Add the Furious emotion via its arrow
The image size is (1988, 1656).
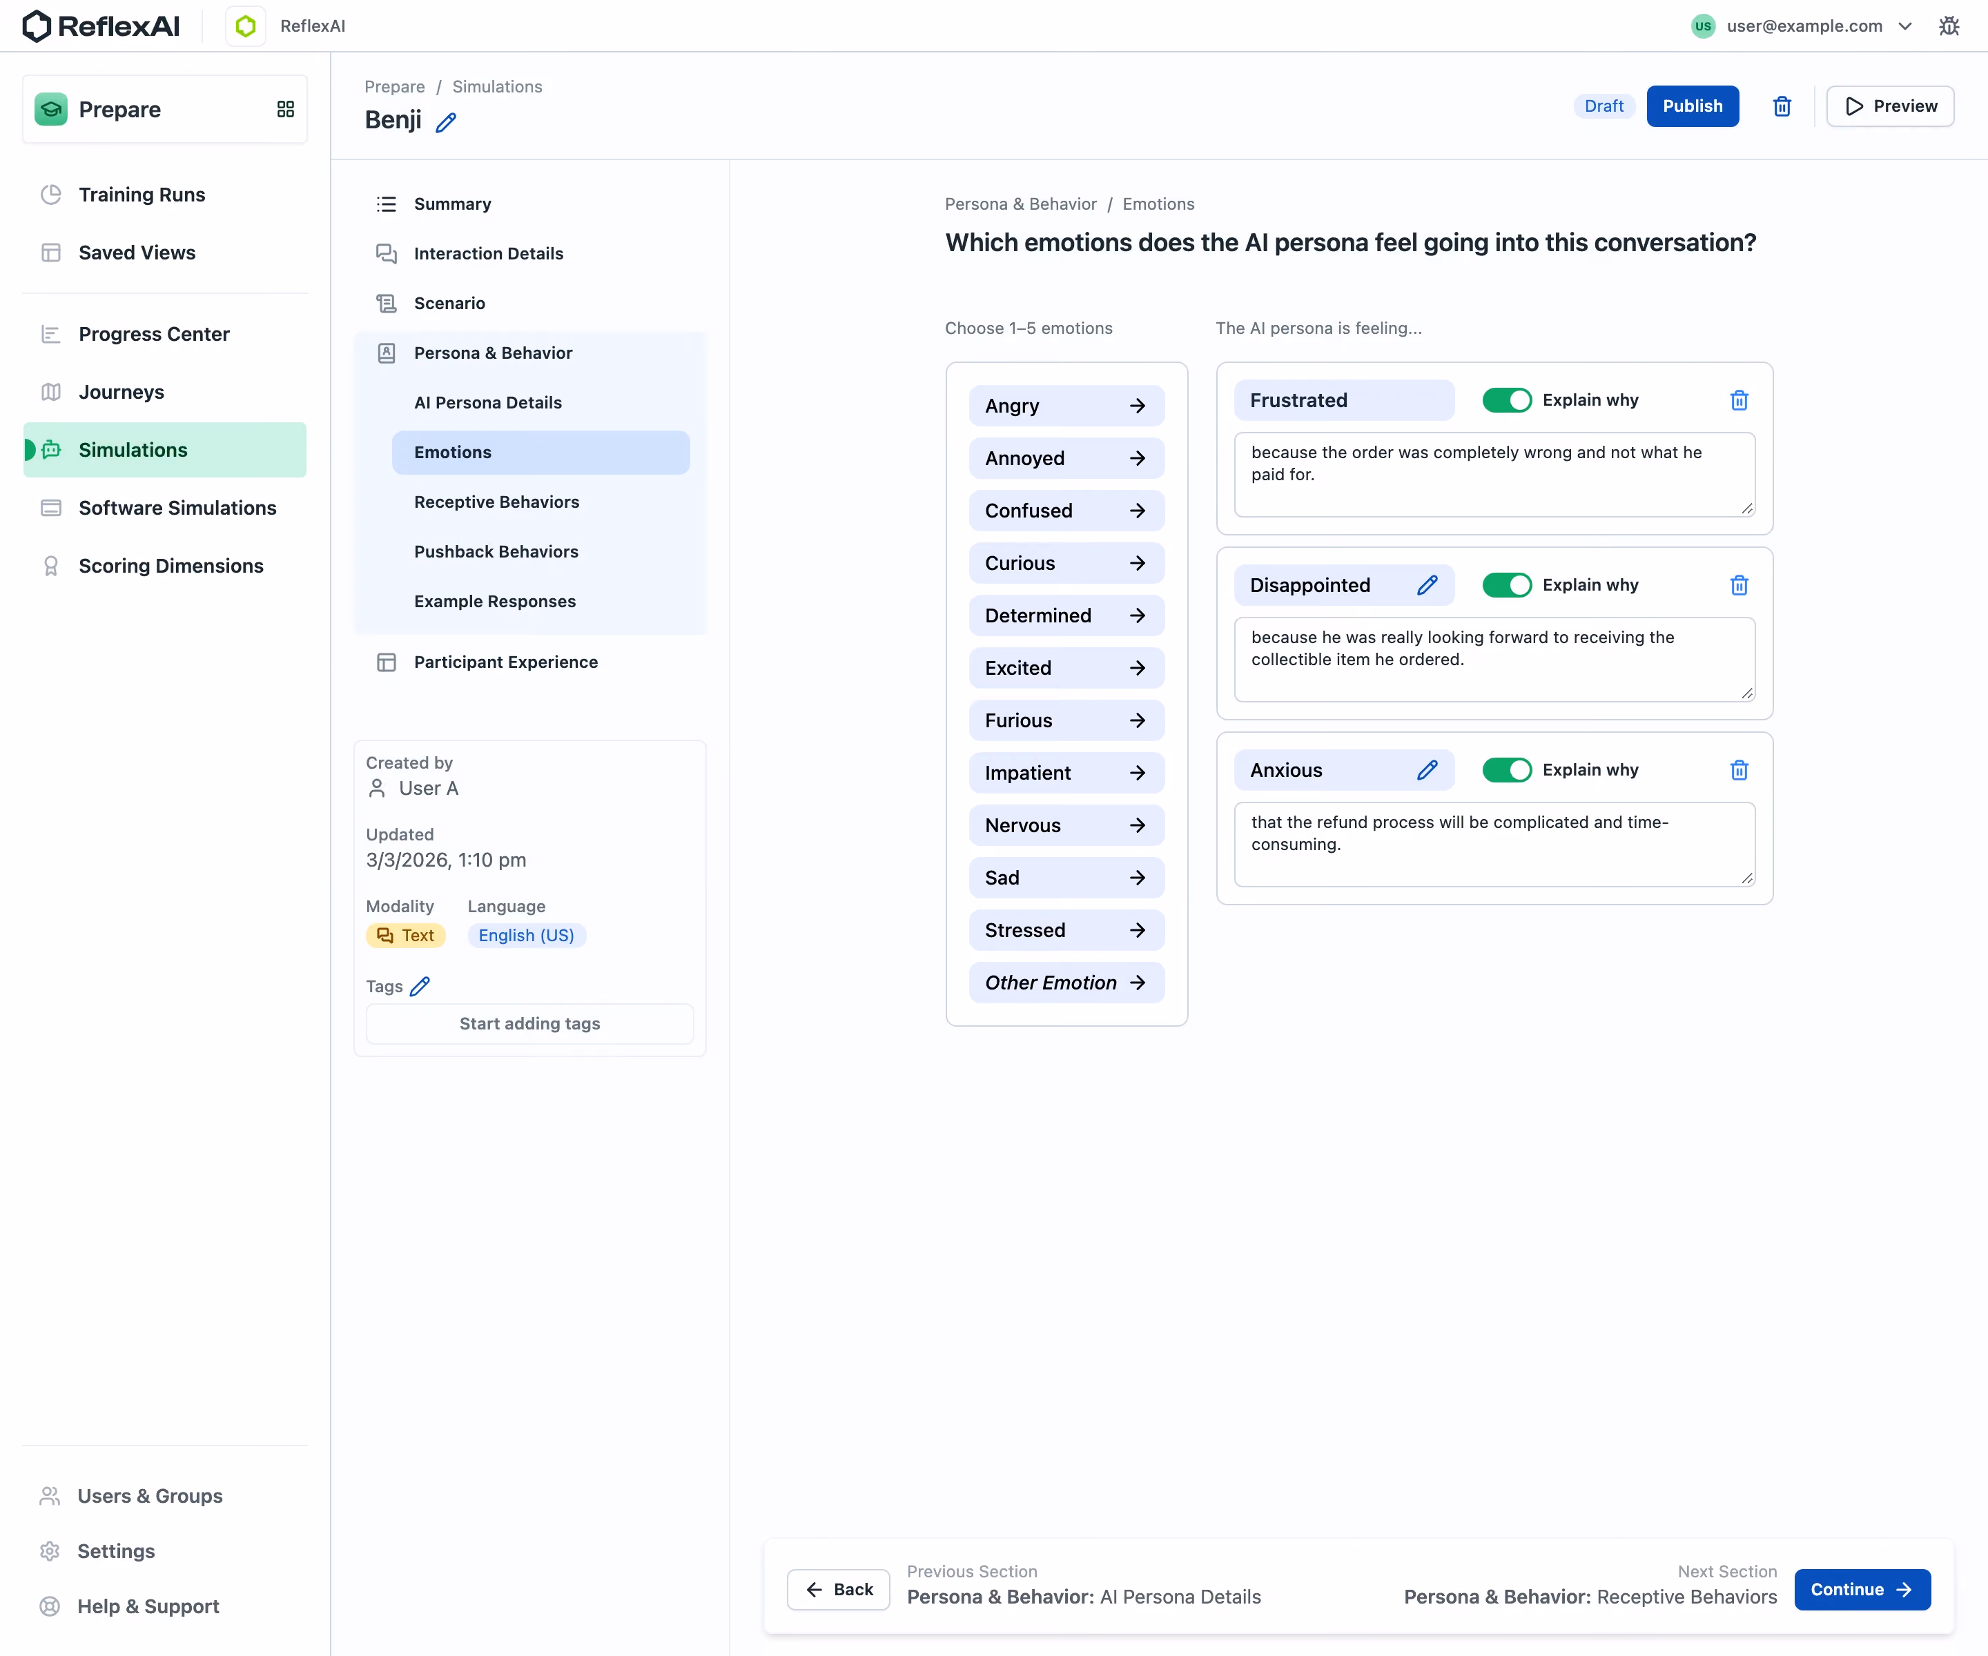coord(1137,720)
